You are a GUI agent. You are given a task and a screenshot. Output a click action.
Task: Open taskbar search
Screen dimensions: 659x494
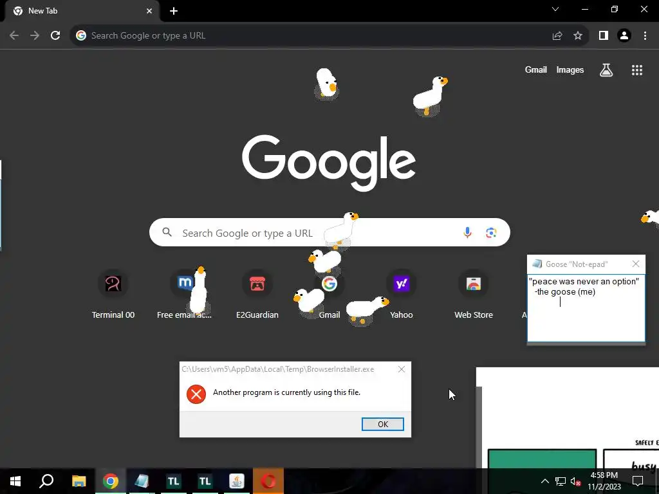46,481
